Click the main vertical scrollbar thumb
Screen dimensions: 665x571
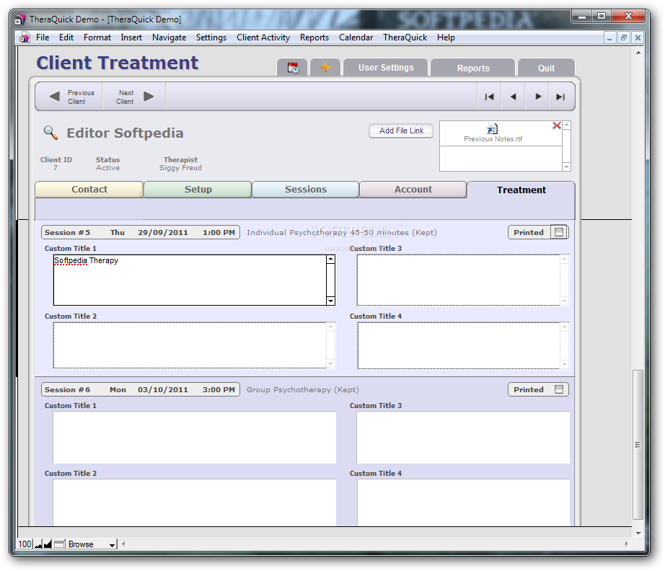point(638,445)
